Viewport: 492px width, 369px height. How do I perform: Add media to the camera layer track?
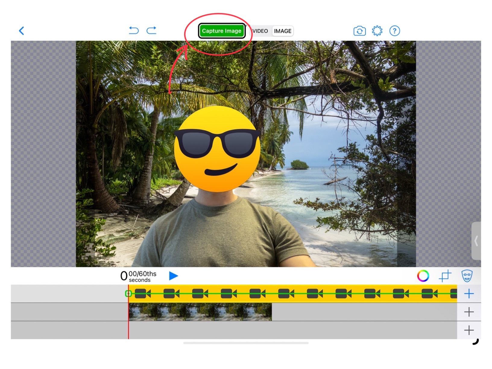tap(469, 294)
